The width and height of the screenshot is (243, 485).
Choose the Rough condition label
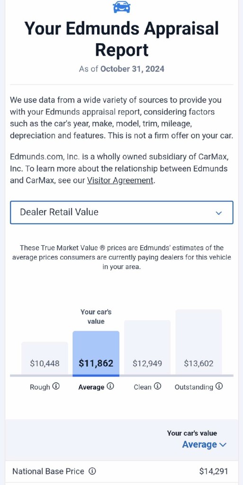point(40,387)
